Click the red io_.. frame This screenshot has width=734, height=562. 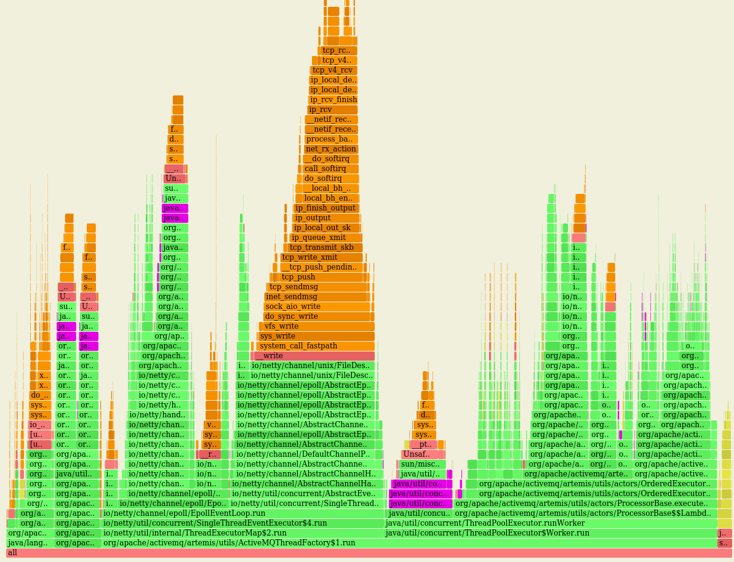pos(40,425)
